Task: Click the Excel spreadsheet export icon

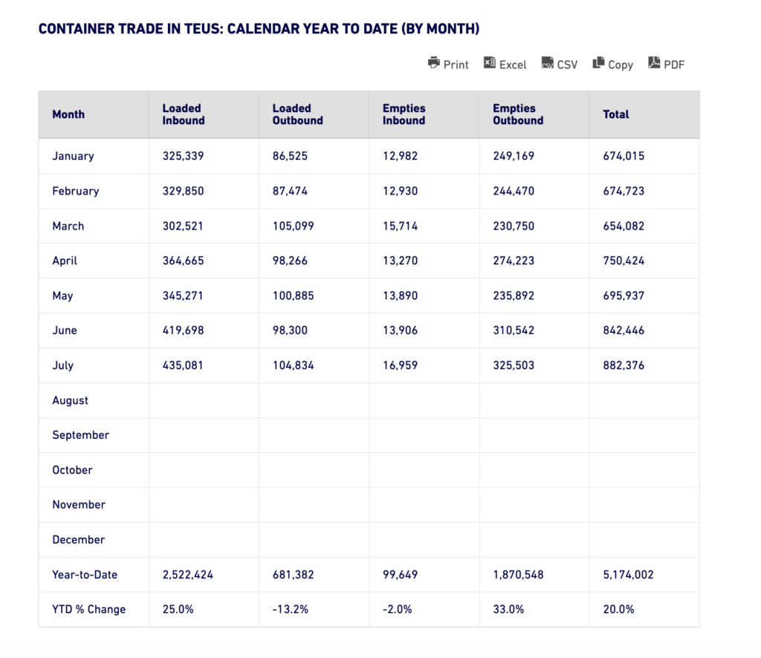Action: pos(490,63)
